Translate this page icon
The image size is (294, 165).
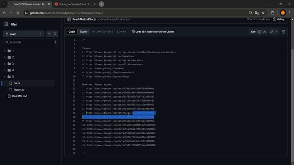257,13
